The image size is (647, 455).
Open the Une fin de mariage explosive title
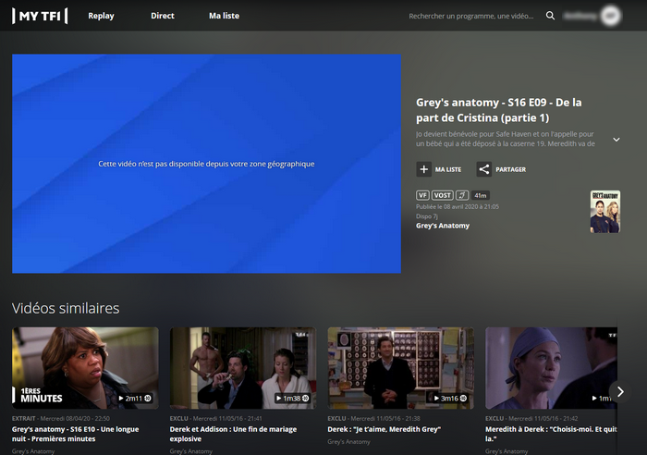pyautogui.click(x=233, y=434)
